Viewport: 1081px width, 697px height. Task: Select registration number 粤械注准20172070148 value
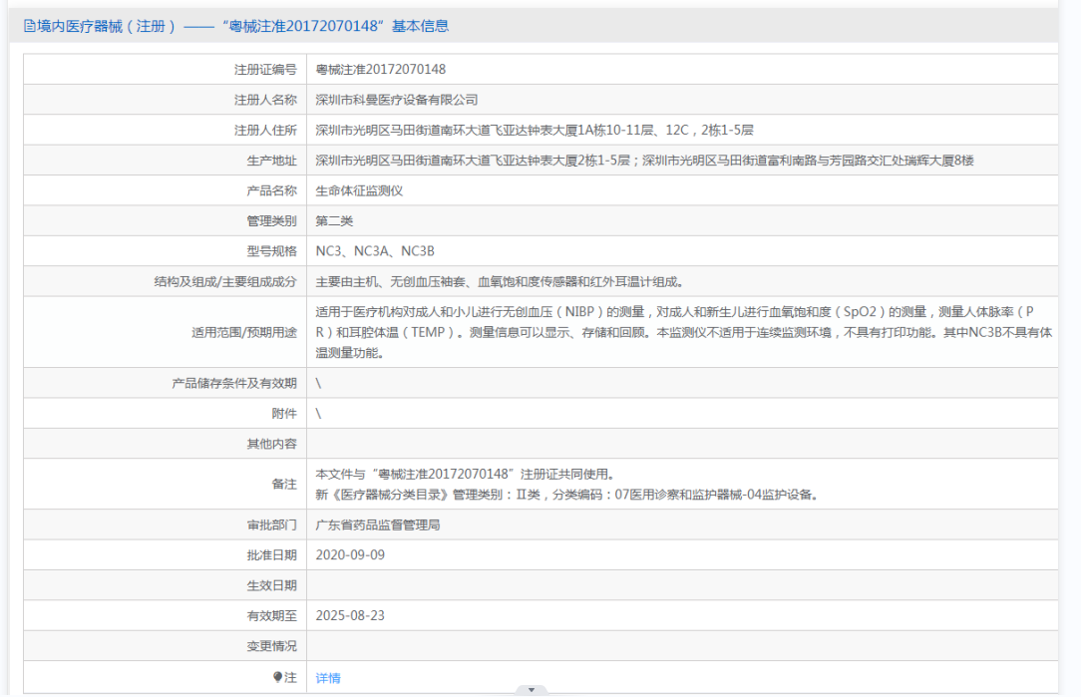pyautogui.click(x=380, y=69)
